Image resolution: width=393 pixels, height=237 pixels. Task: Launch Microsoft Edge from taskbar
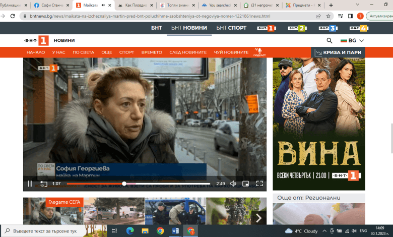click(130, 231)
